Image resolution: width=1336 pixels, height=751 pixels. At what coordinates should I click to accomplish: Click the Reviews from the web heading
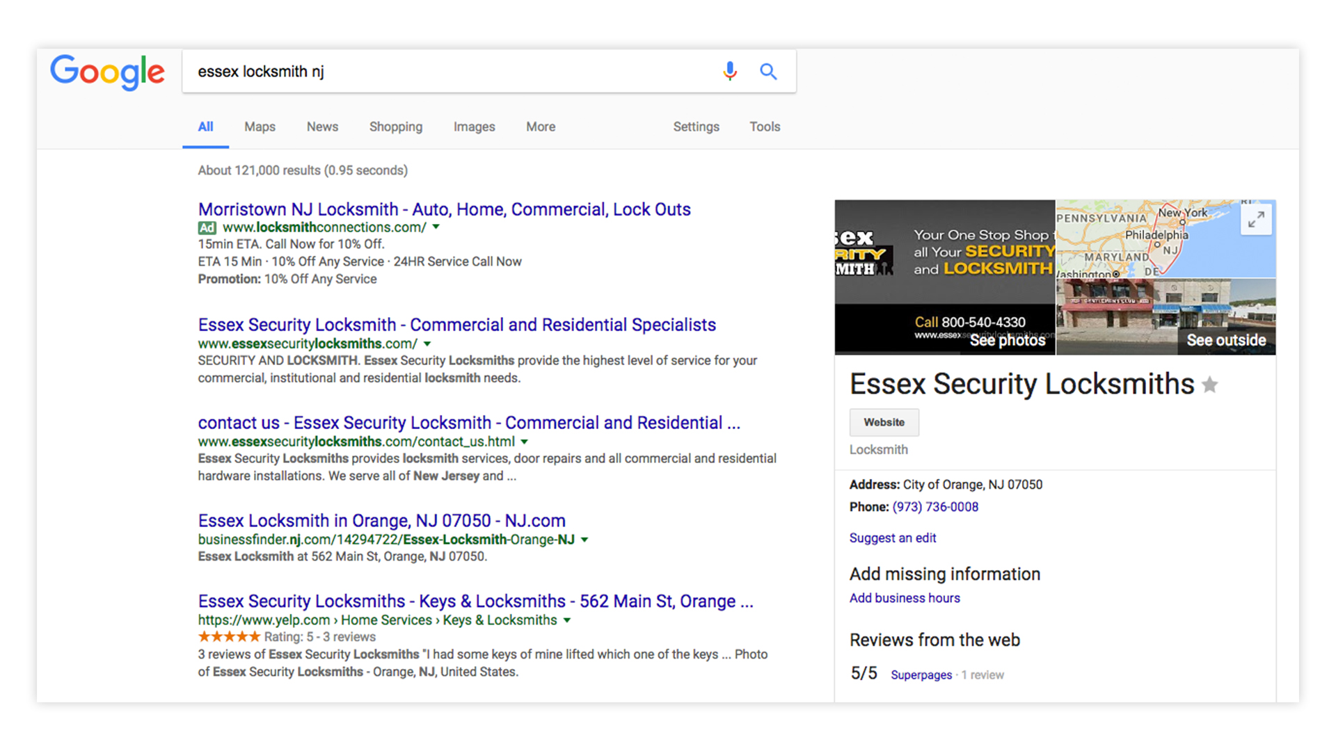935,640
